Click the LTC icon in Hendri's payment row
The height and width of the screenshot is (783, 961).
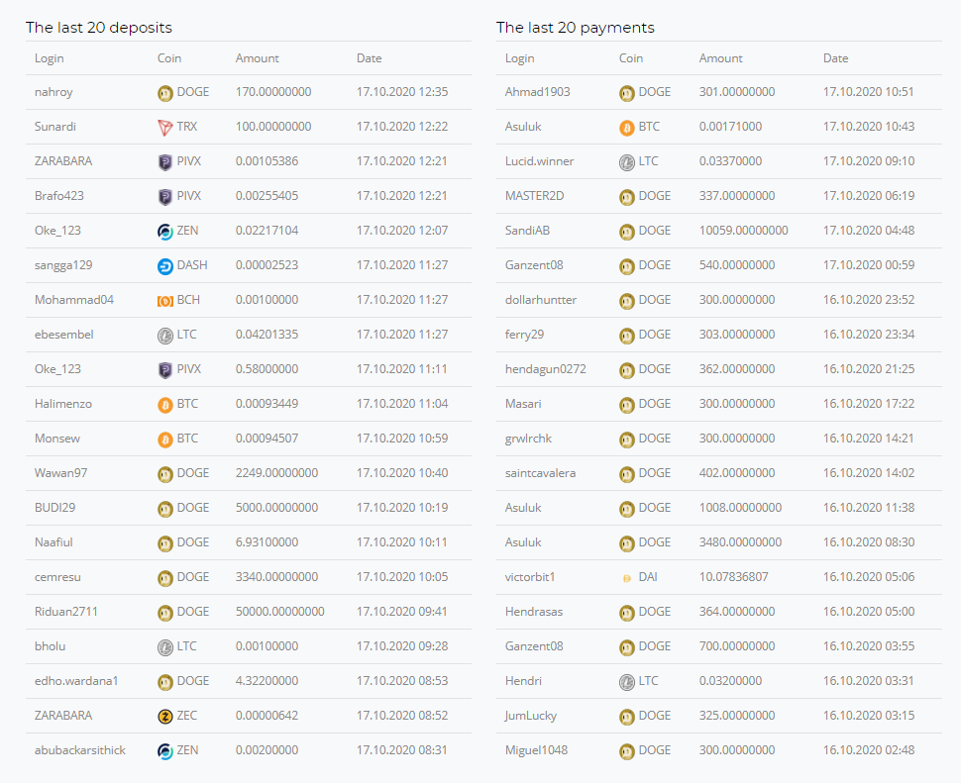626,682
